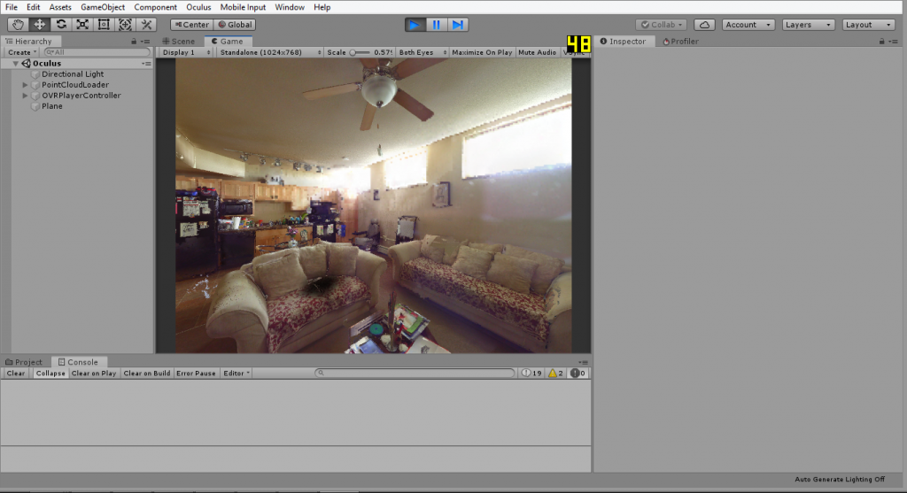
Task: Toggle console Collapse option
Action: point(50,374)
